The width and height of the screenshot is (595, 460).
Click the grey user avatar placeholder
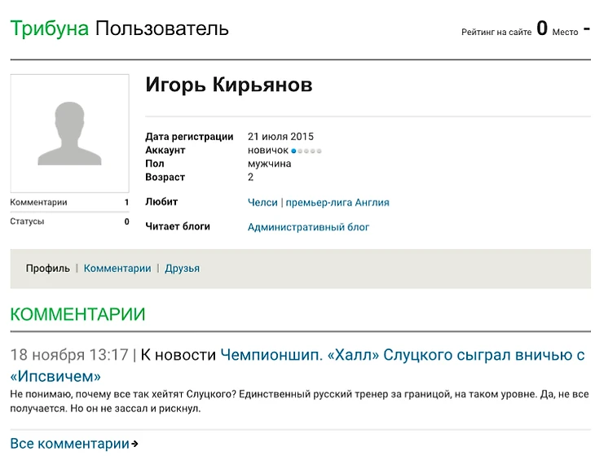[69, 133]
